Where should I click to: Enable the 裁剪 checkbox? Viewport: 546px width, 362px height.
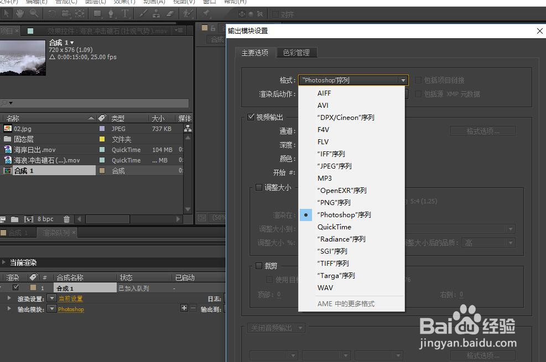(259, 266)
